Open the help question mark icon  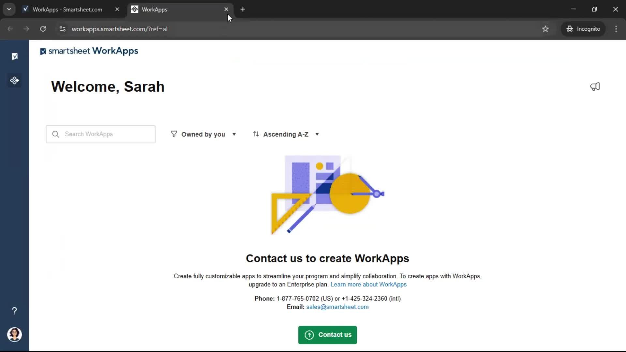14,311
